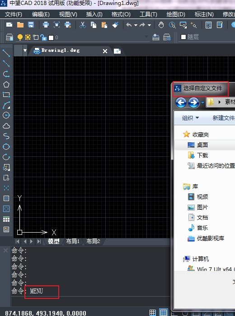Open the layer list dropdown
The height and width of the screenshot is (316, 235).
146,37
